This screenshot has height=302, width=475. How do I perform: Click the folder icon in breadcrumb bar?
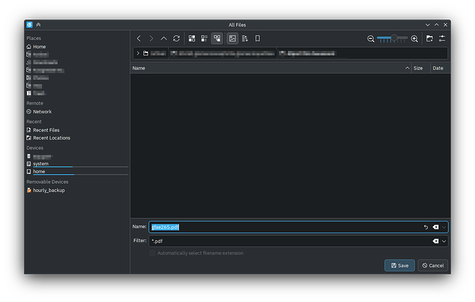[146, 53]
